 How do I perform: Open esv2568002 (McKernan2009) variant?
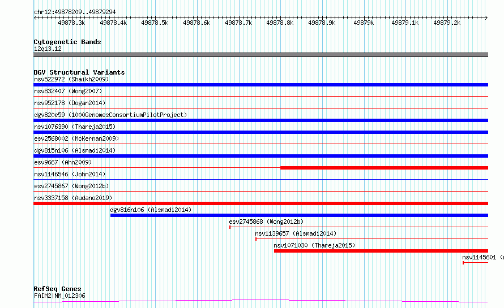click(x=76, y=138)
